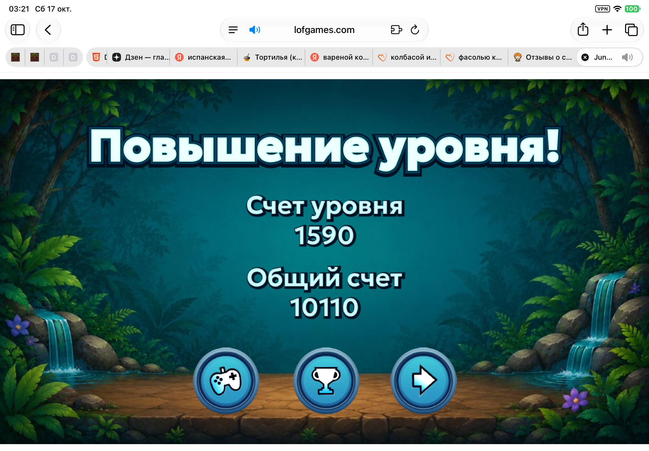
Task: Open the fourth pinned D tab
Action: tap(73, 57)
